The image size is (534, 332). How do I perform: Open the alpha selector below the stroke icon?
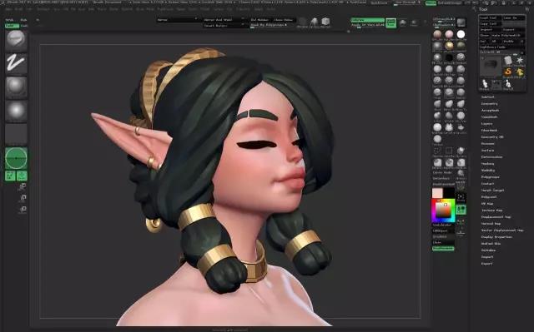click(x=16, y=87)
